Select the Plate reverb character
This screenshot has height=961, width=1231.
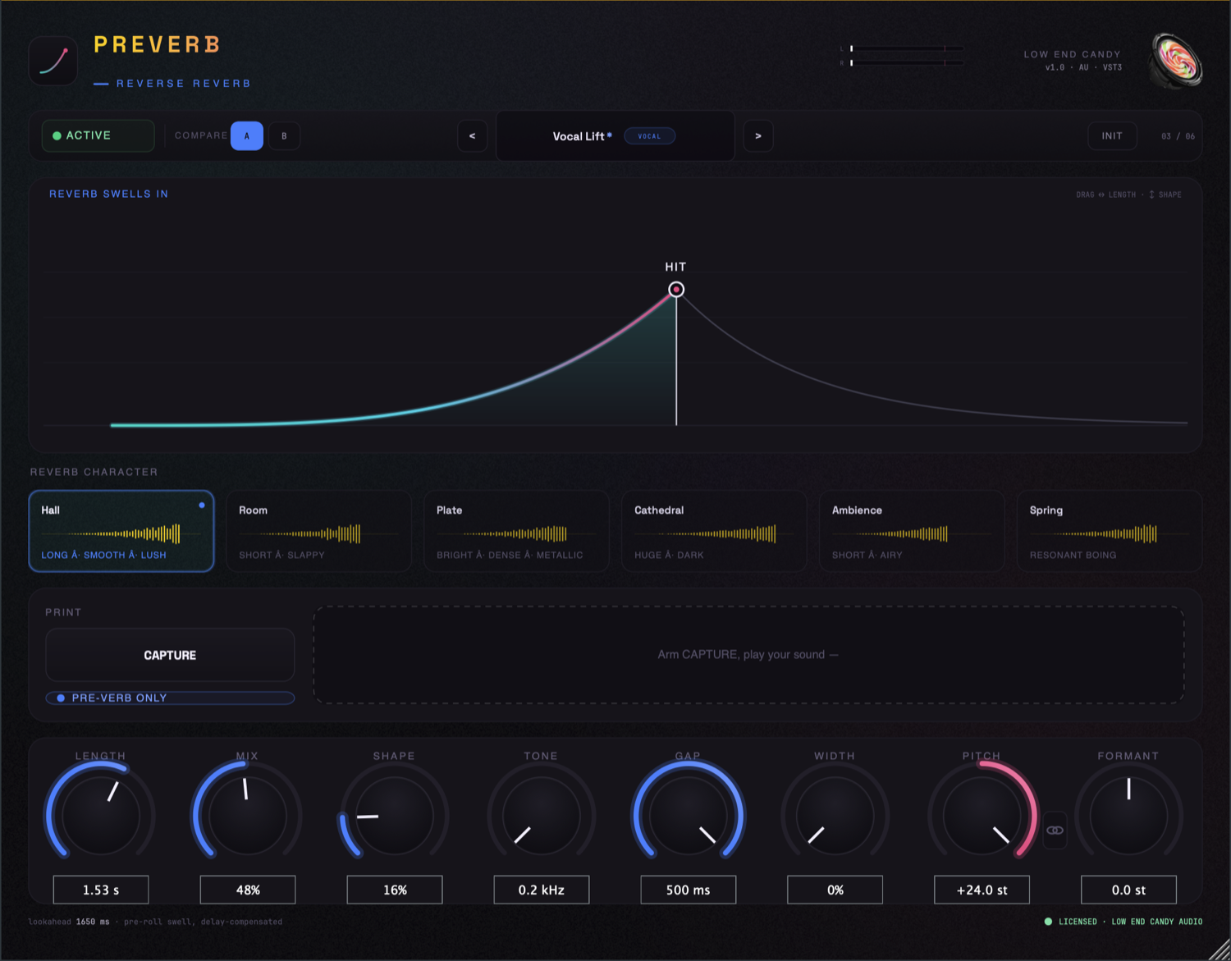(516, 531)
